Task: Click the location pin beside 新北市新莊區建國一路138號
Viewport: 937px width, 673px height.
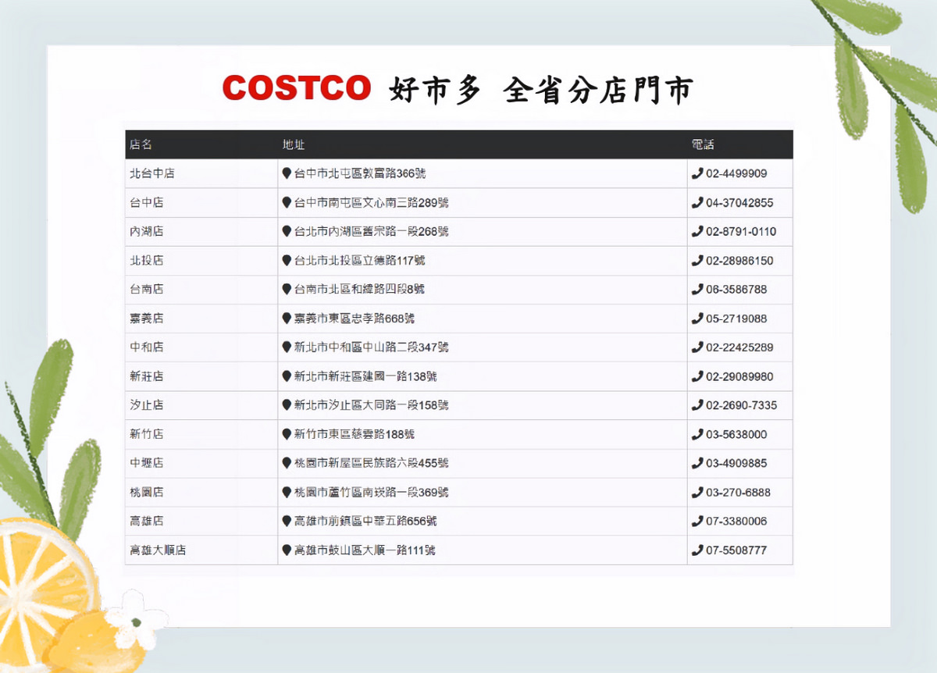Action: click(287, 376)
